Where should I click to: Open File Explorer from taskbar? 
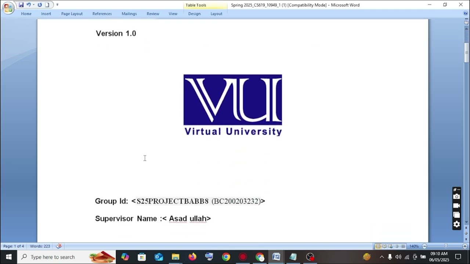click(176, 257)
